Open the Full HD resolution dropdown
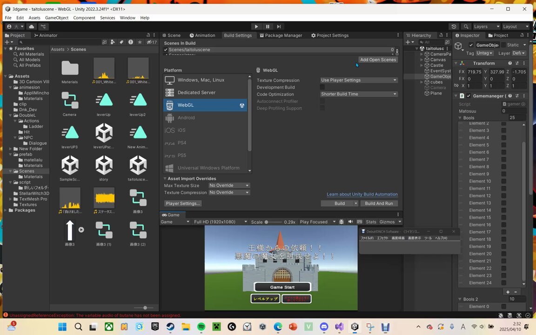 click(220, 222)
